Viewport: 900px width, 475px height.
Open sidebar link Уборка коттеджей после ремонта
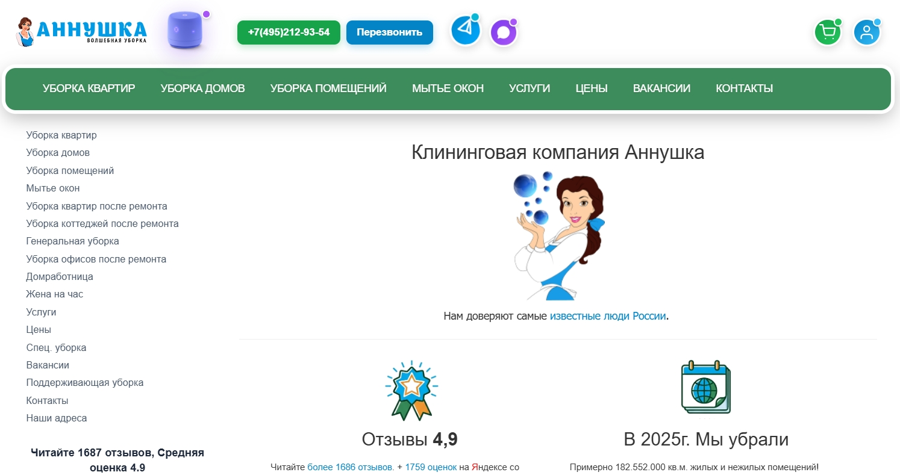click(x=102, y=224)
